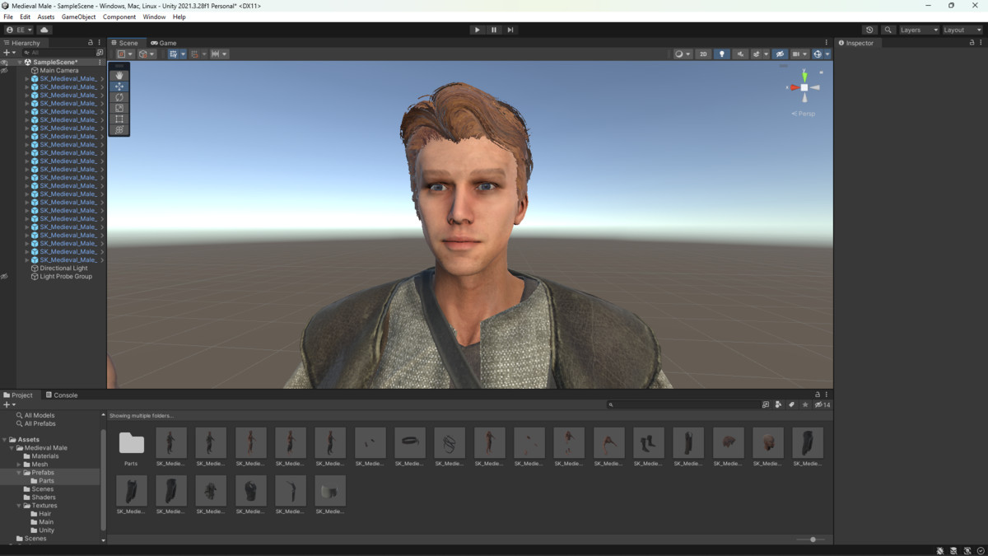The image size is (988, 556).
Task: Click the Play button
Action: 477,30
